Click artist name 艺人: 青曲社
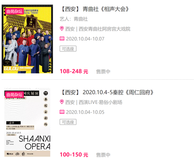This screenshot has height=160, width=194. [74, 19]
